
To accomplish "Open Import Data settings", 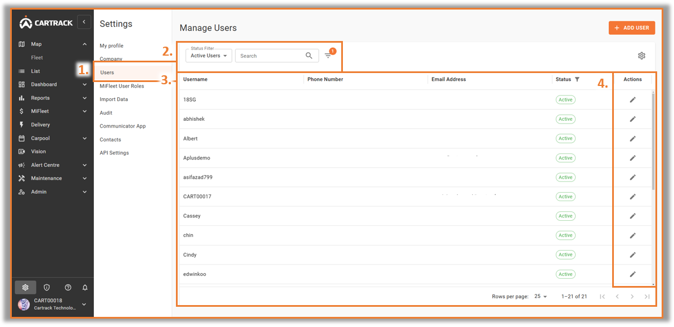I will point(114,99).
